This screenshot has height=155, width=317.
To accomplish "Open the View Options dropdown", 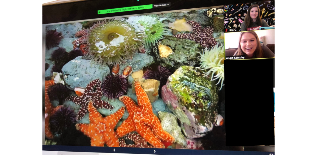I will [162, 5].
